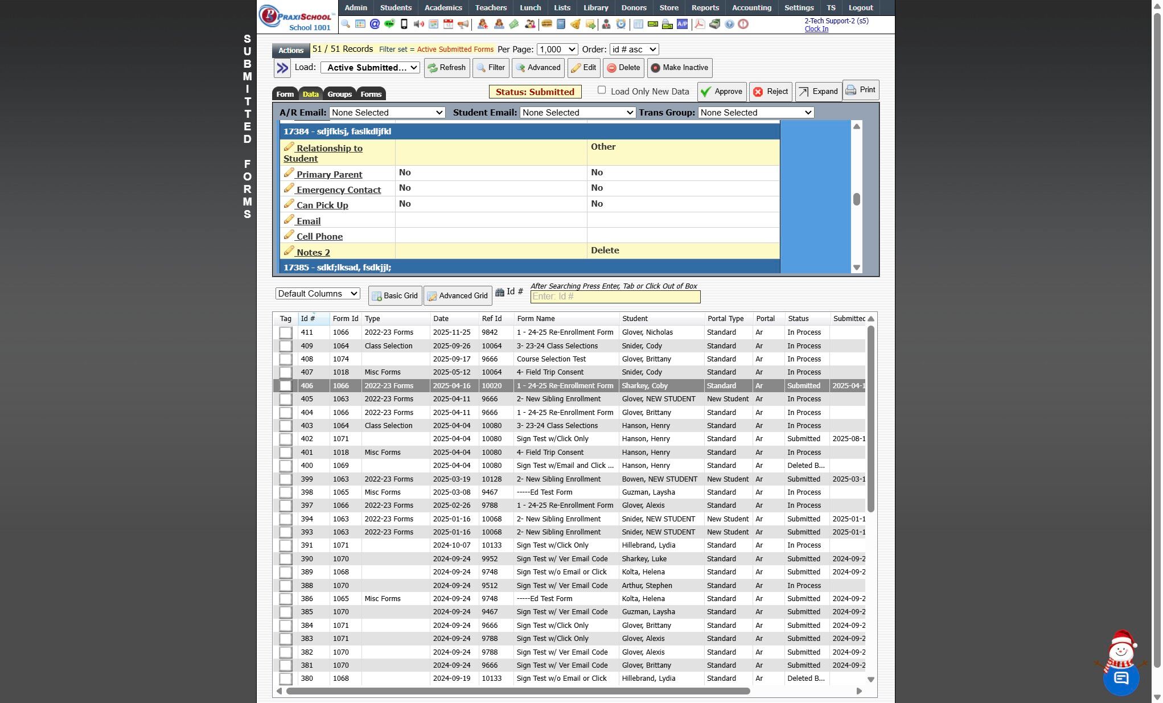Image resolution: width=1163 pixels, height=703 pixels.
Task: Open the mobile phone icon
Action: click(x=404, y=24)
